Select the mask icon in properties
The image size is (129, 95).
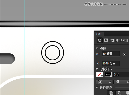tap(106, 40)
